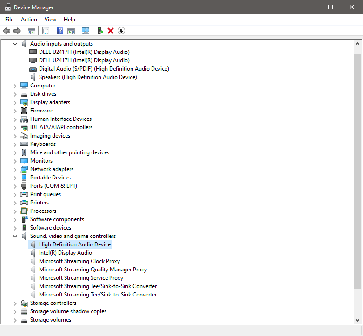Click the Digital Audio (S/PDIF) device icon
Viewport: 363px width, 336px height.
pos(33,69)
